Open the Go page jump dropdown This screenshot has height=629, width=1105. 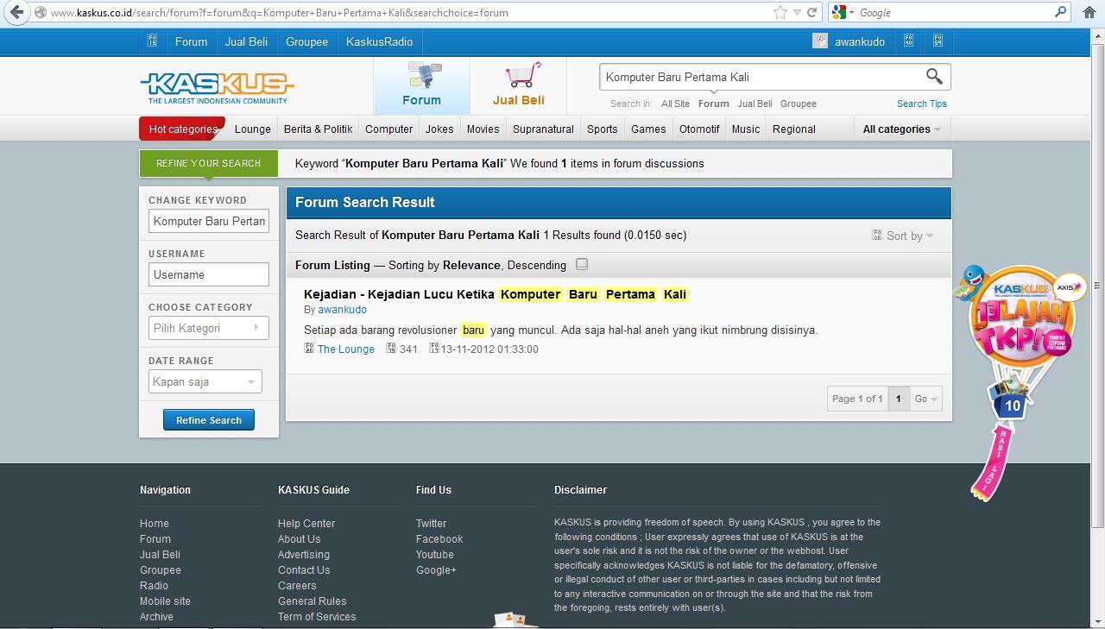tap(925, 399)
